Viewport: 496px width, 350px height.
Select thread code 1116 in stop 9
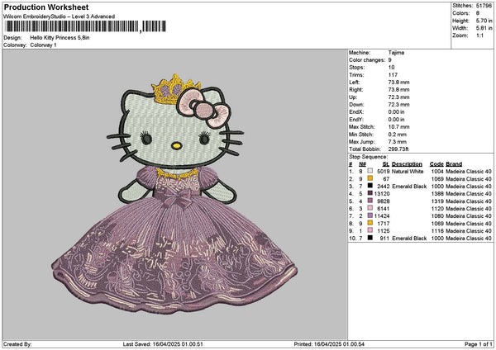click(x=437, y=231)
